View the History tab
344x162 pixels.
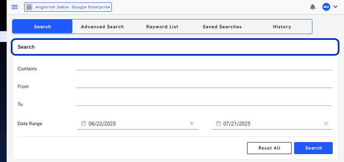(282, 27)
